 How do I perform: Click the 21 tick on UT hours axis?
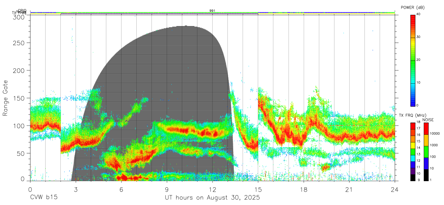[x=349, y=189]
